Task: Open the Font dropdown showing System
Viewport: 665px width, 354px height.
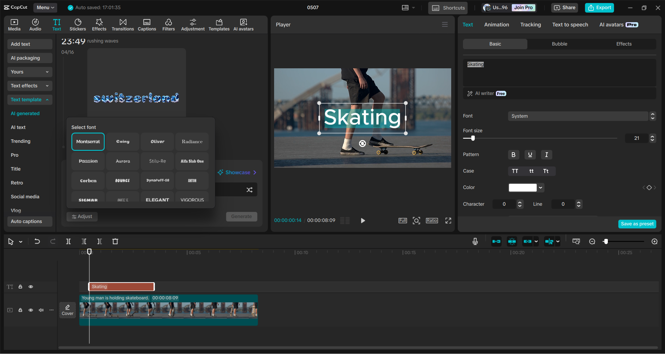Action: coord(578,116)
